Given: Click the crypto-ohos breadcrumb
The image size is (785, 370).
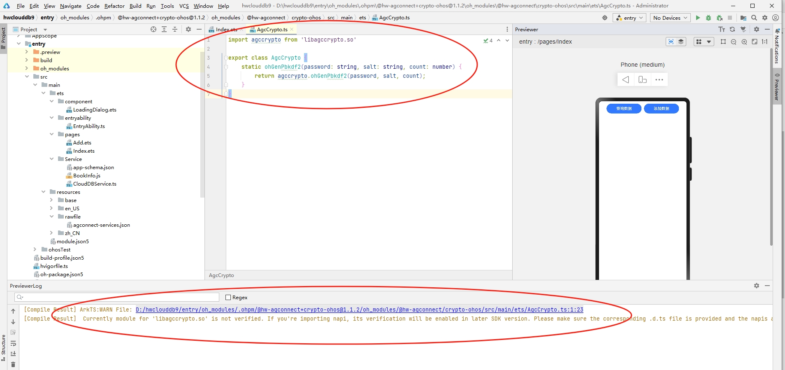Looking at the screenshot, I should [x=306, y=18].
